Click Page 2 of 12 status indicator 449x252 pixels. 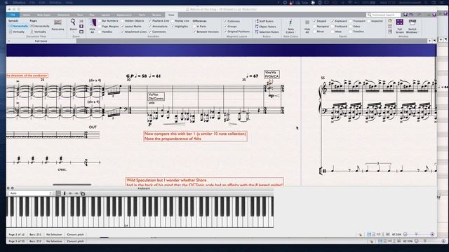click(x=17, y=234)
